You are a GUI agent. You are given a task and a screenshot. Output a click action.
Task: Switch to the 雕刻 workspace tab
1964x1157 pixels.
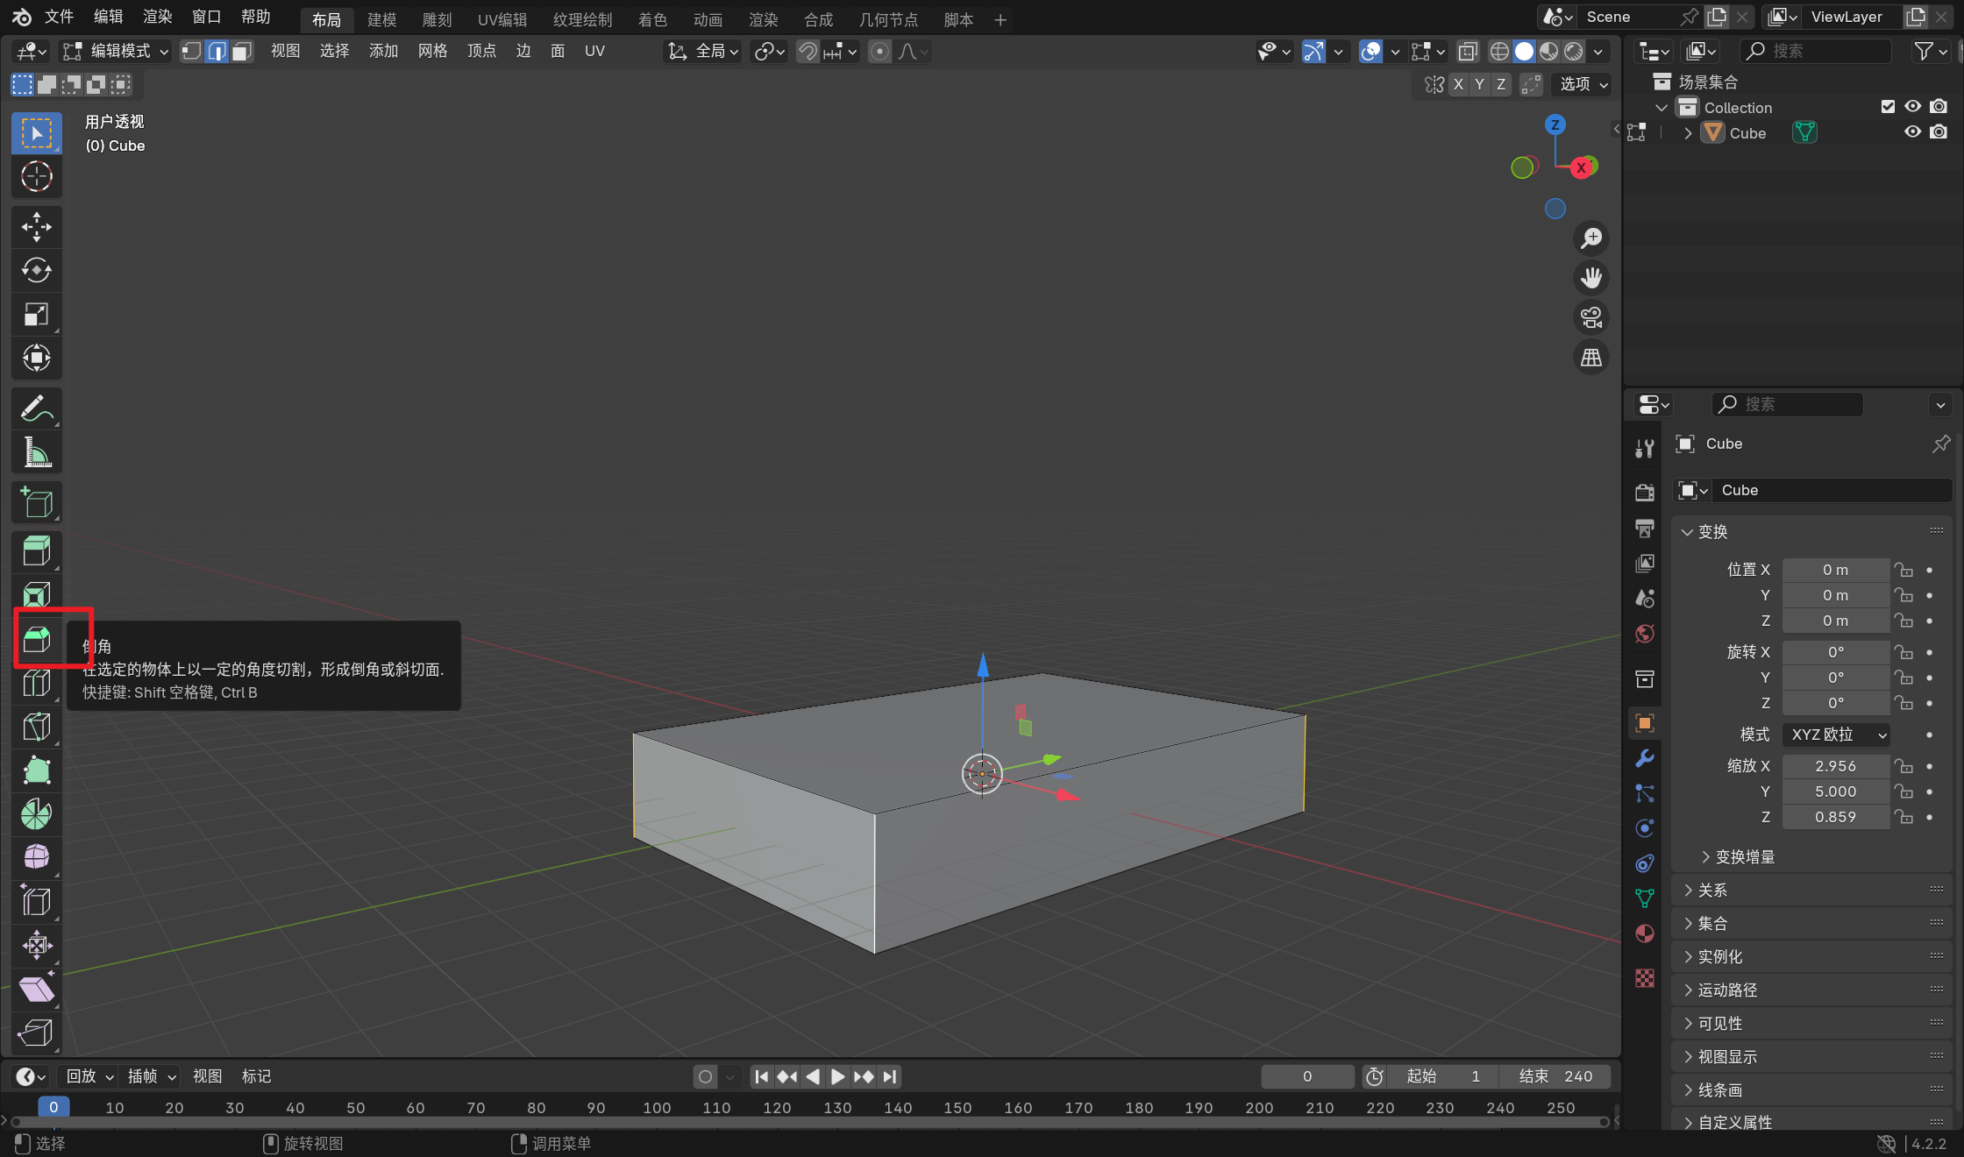coord(437,19)
